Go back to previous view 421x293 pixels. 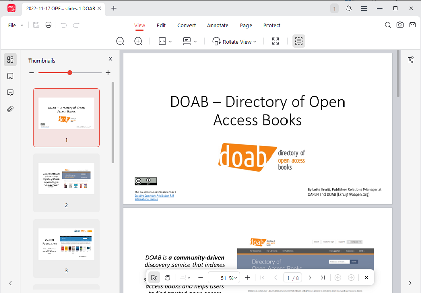338,278
